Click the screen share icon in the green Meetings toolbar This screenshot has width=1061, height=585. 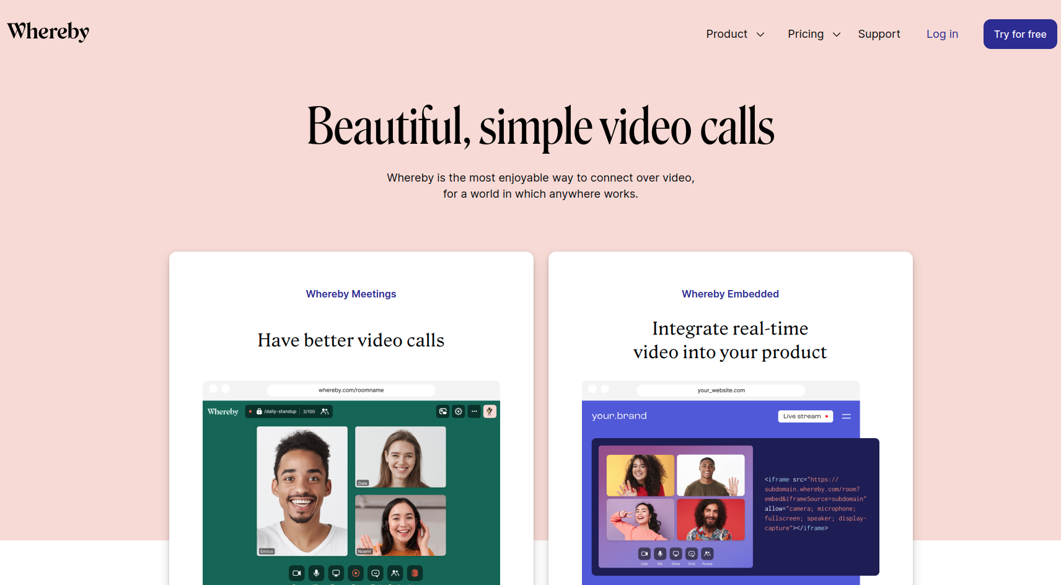tap(336, 573)
